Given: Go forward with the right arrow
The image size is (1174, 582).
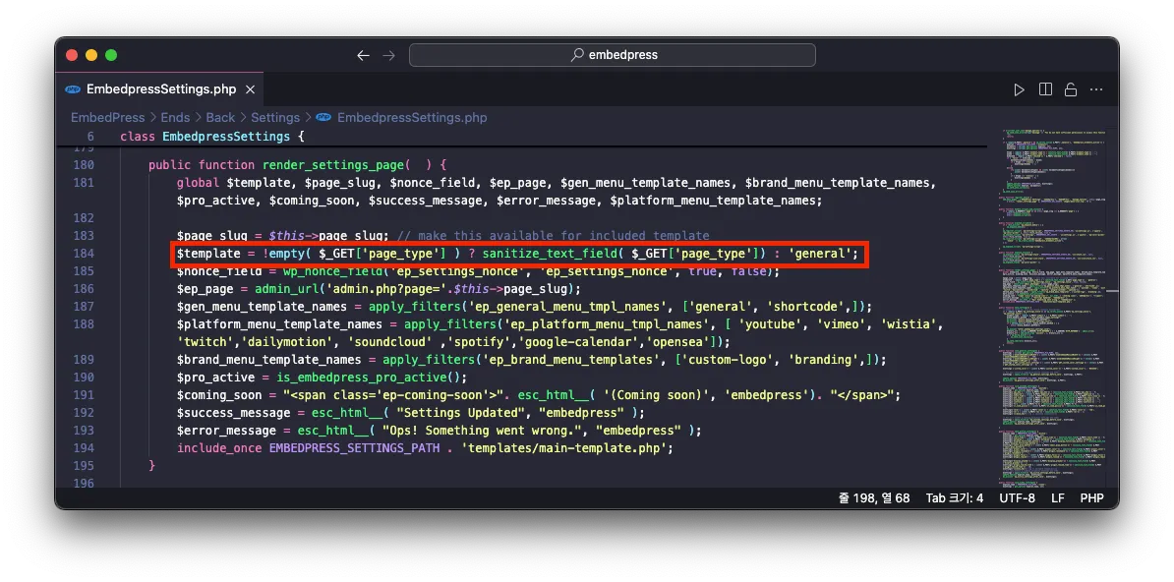Looking at the screenshot, I should [388, 55].
